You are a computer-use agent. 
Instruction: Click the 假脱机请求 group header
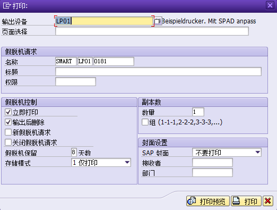pyautogui.click(x=134, y=52)
